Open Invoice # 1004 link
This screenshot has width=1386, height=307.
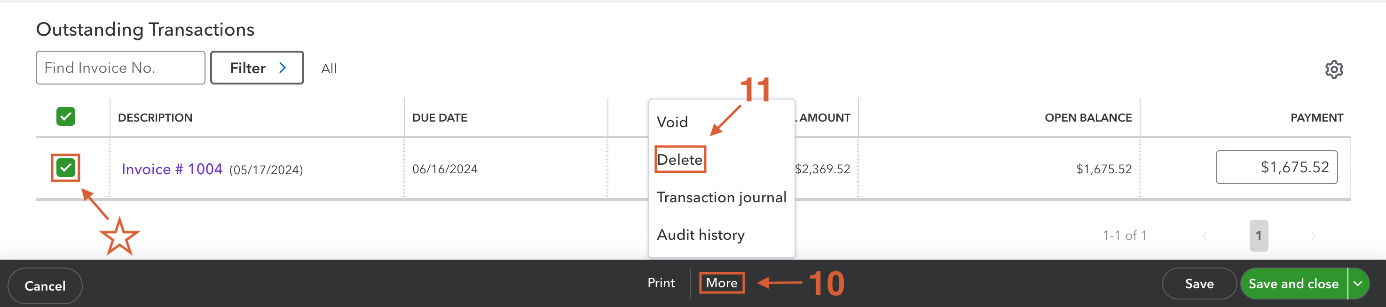click(x=172, y=168)
